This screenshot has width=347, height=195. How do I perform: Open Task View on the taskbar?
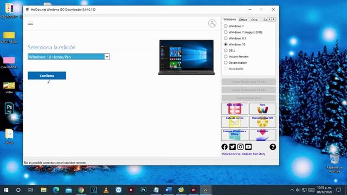point(30,190)
